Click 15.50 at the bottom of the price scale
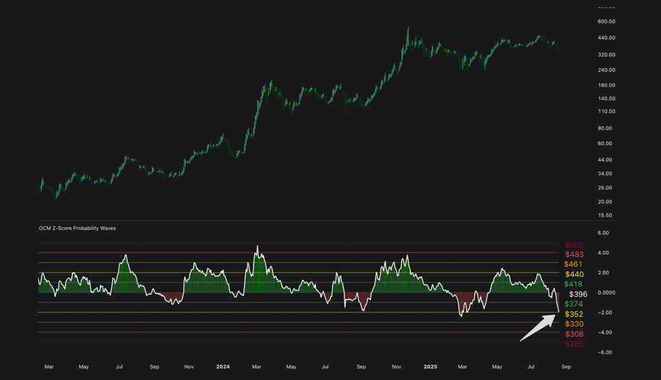The width and height of the screenshot is (661, 380). click(605, 216)
